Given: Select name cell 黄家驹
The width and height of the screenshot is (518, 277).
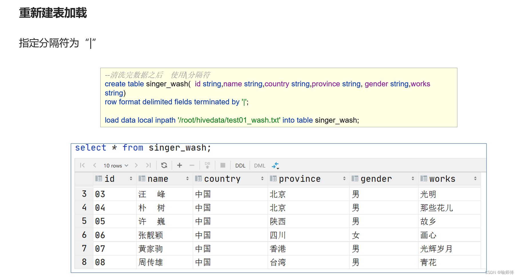Looking at the screenshot, I should (x=165, y=249).
